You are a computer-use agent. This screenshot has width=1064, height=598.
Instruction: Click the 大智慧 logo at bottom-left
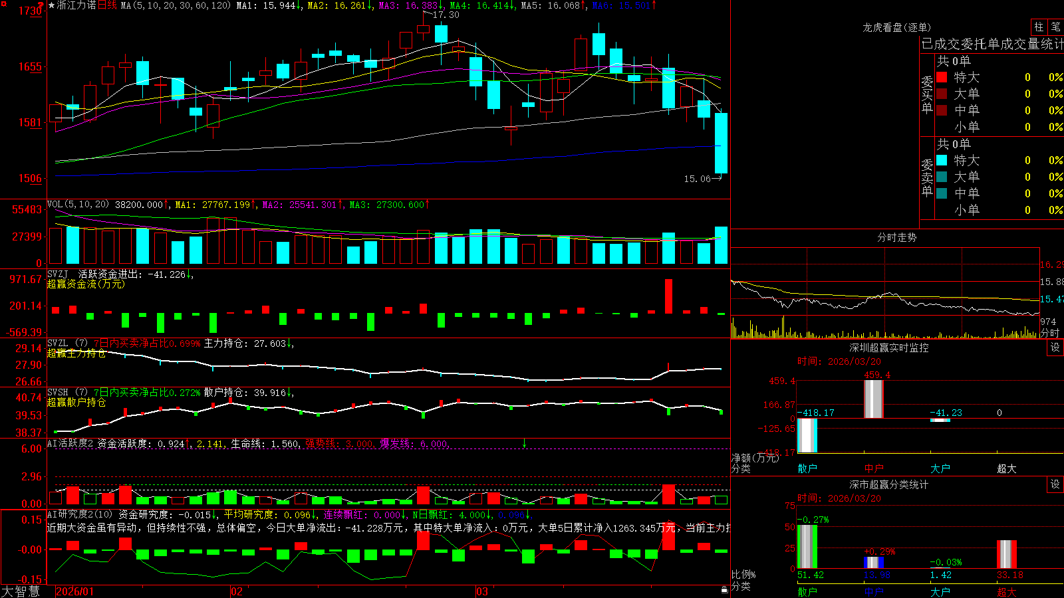point(21,591)
